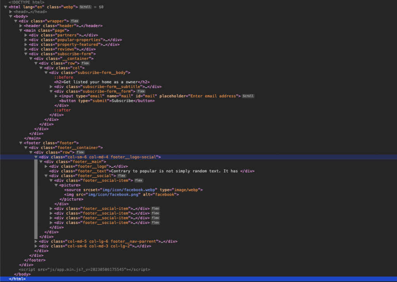This screenshot has width=397, height=282.
Task: Collapse the subscribe-form__form div node
Action: [51, 91]
